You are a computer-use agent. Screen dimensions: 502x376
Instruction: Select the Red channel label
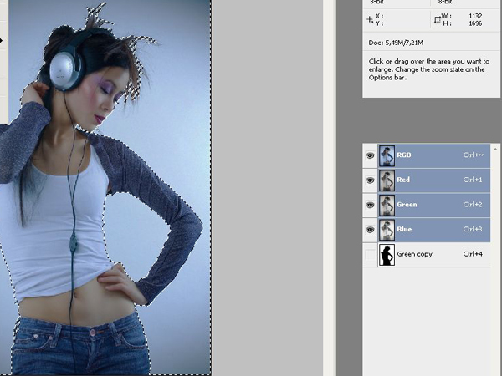[403, 180]
